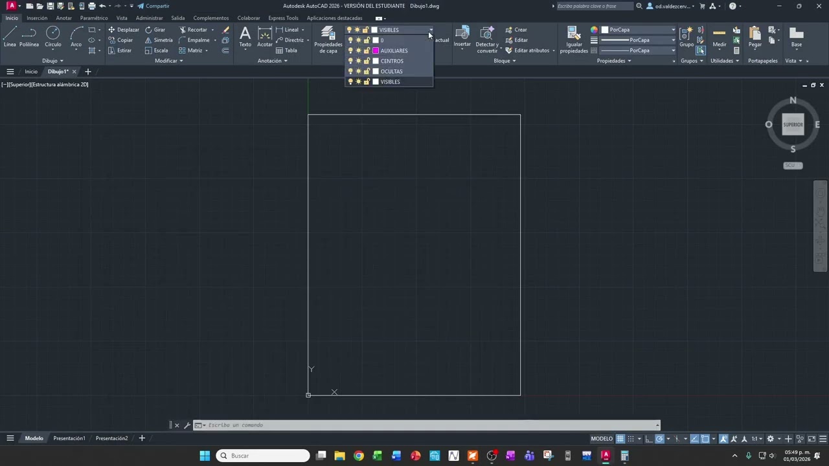The width and height of the screenshot is (829, 466).
Task: Toggle lightbulb visibility of CENTROS layer
Action: 350,61
